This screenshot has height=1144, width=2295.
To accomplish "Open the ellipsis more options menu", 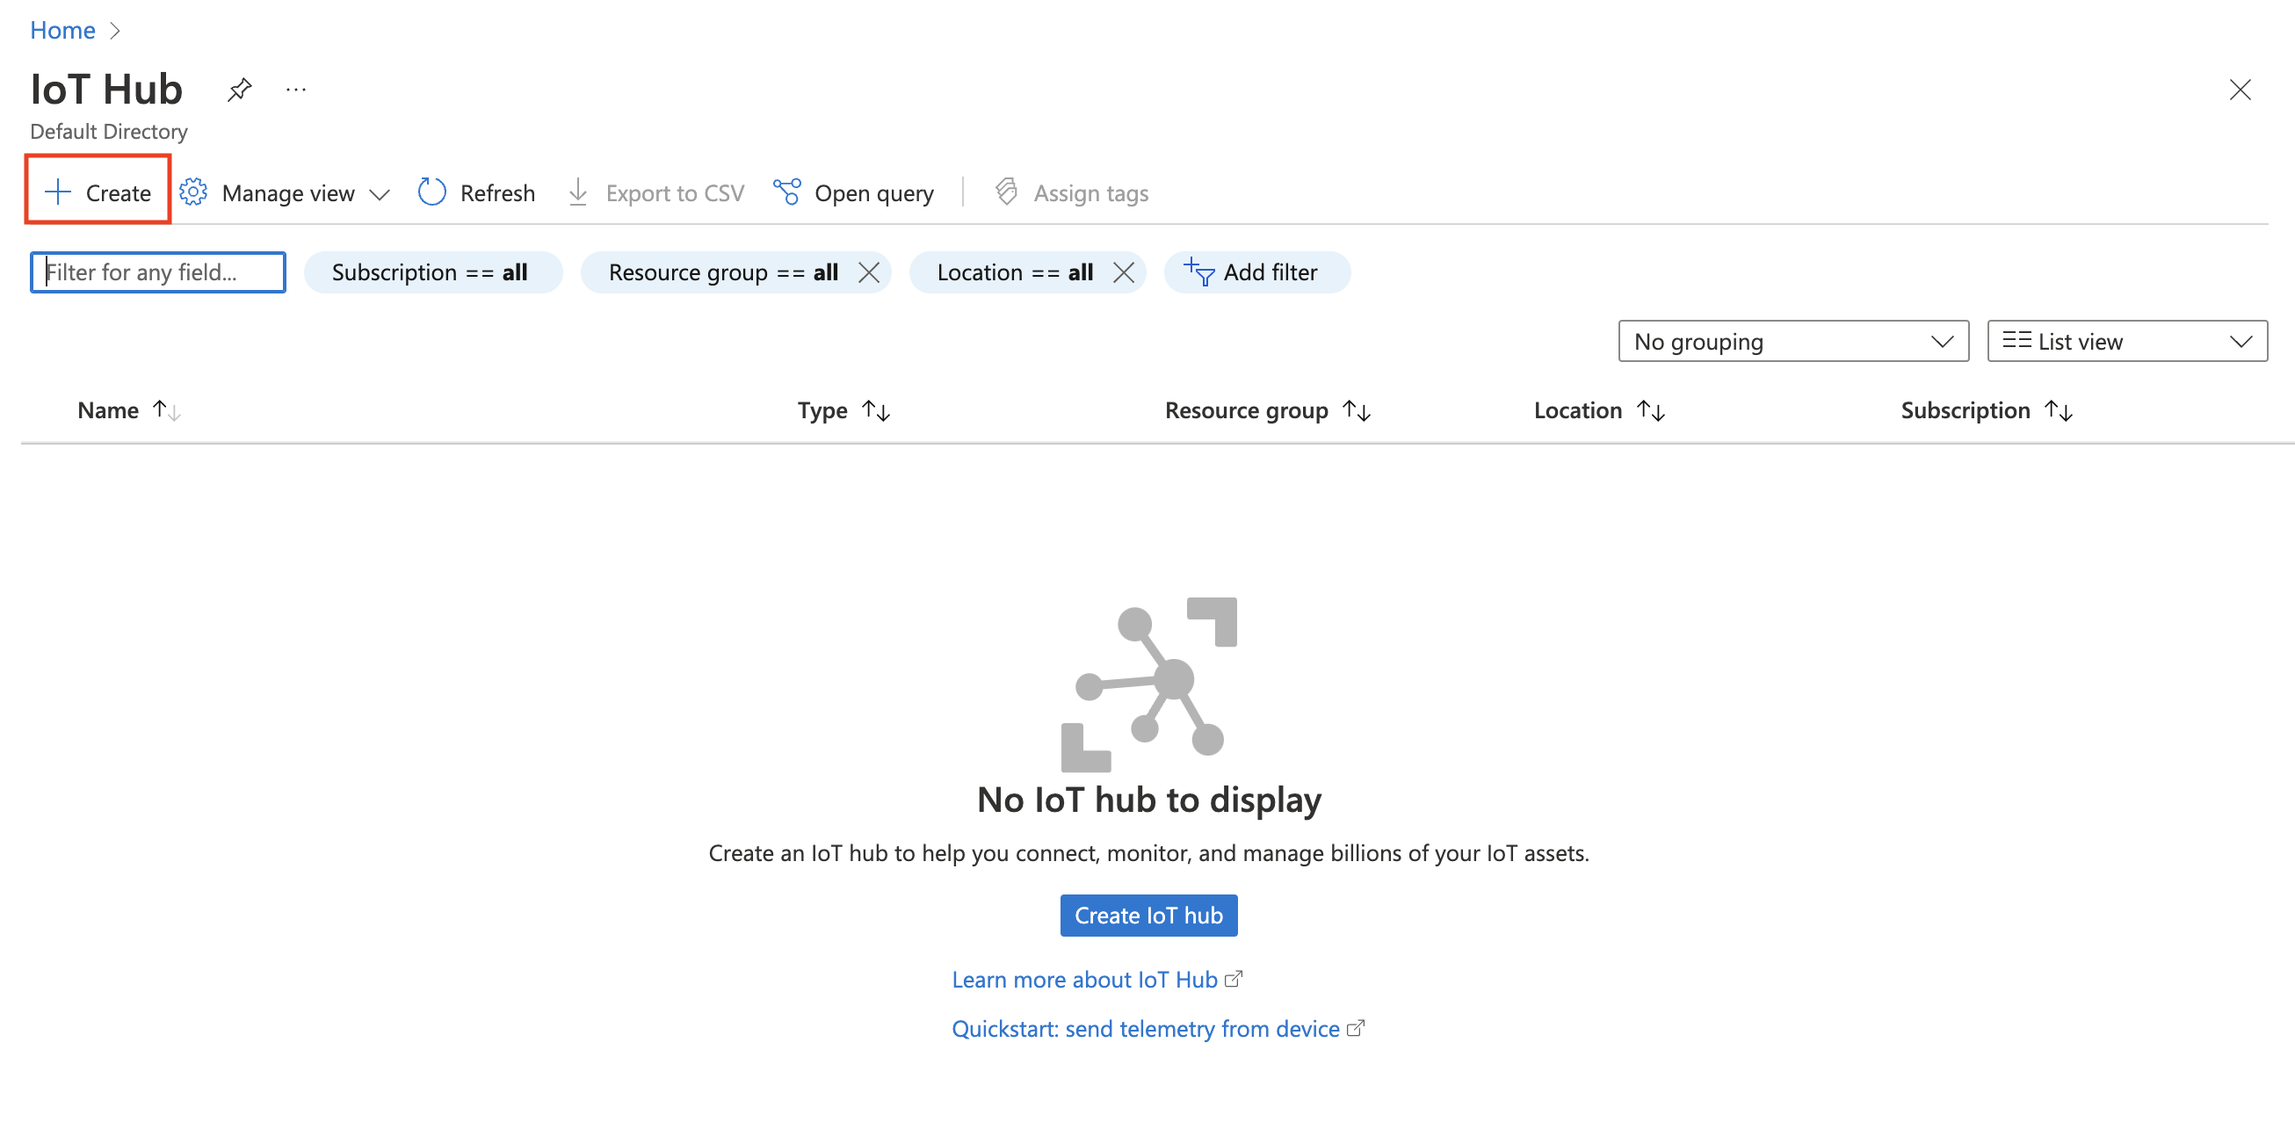I will [x=296, y=88].
